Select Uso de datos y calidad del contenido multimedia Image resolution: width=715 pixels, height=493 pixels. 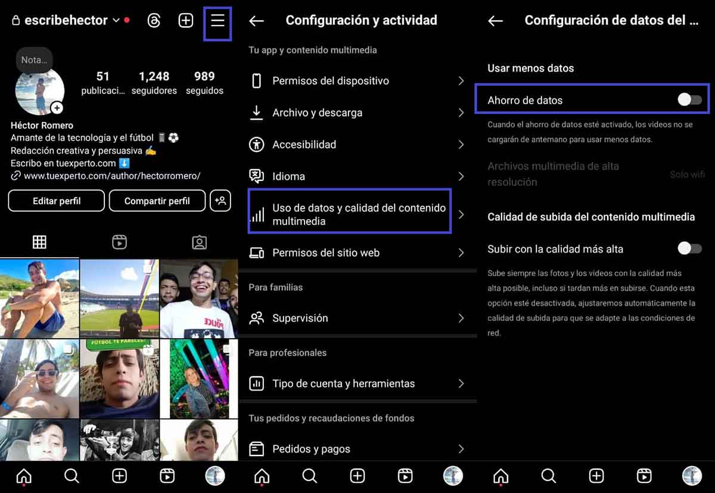(357, 214)
